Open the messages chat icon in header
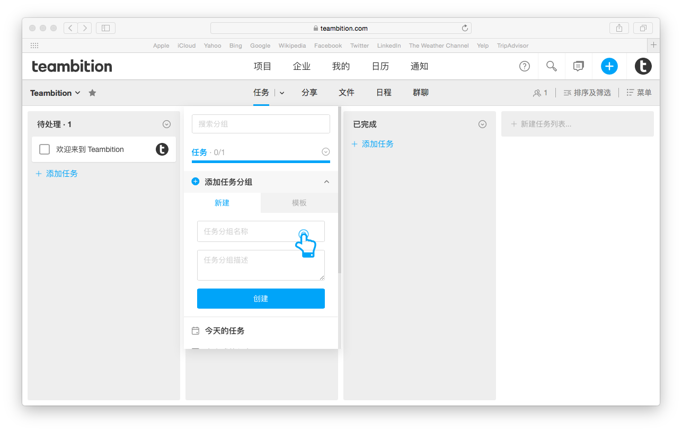This screenshot has width=682, height=432. [579, 66]
